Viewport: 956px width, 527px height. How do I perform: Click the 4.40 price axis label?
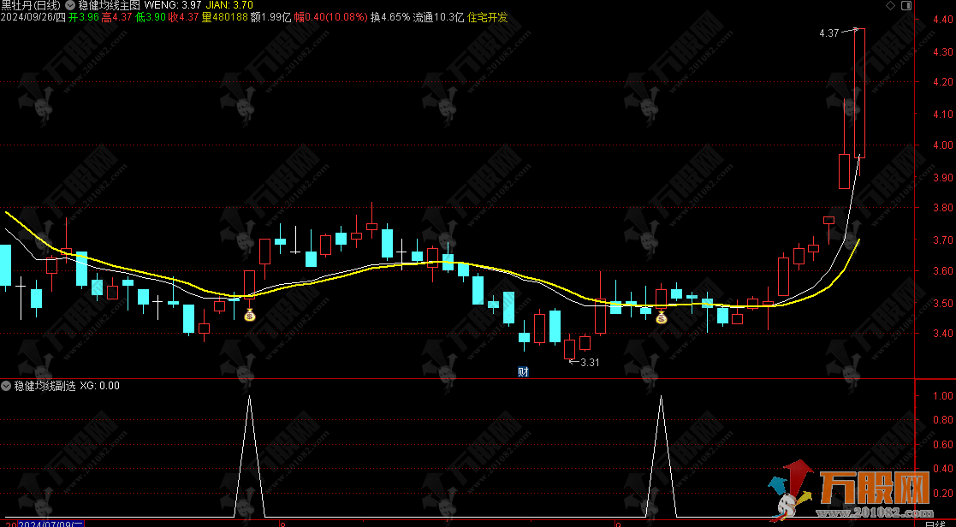(942, 20)
